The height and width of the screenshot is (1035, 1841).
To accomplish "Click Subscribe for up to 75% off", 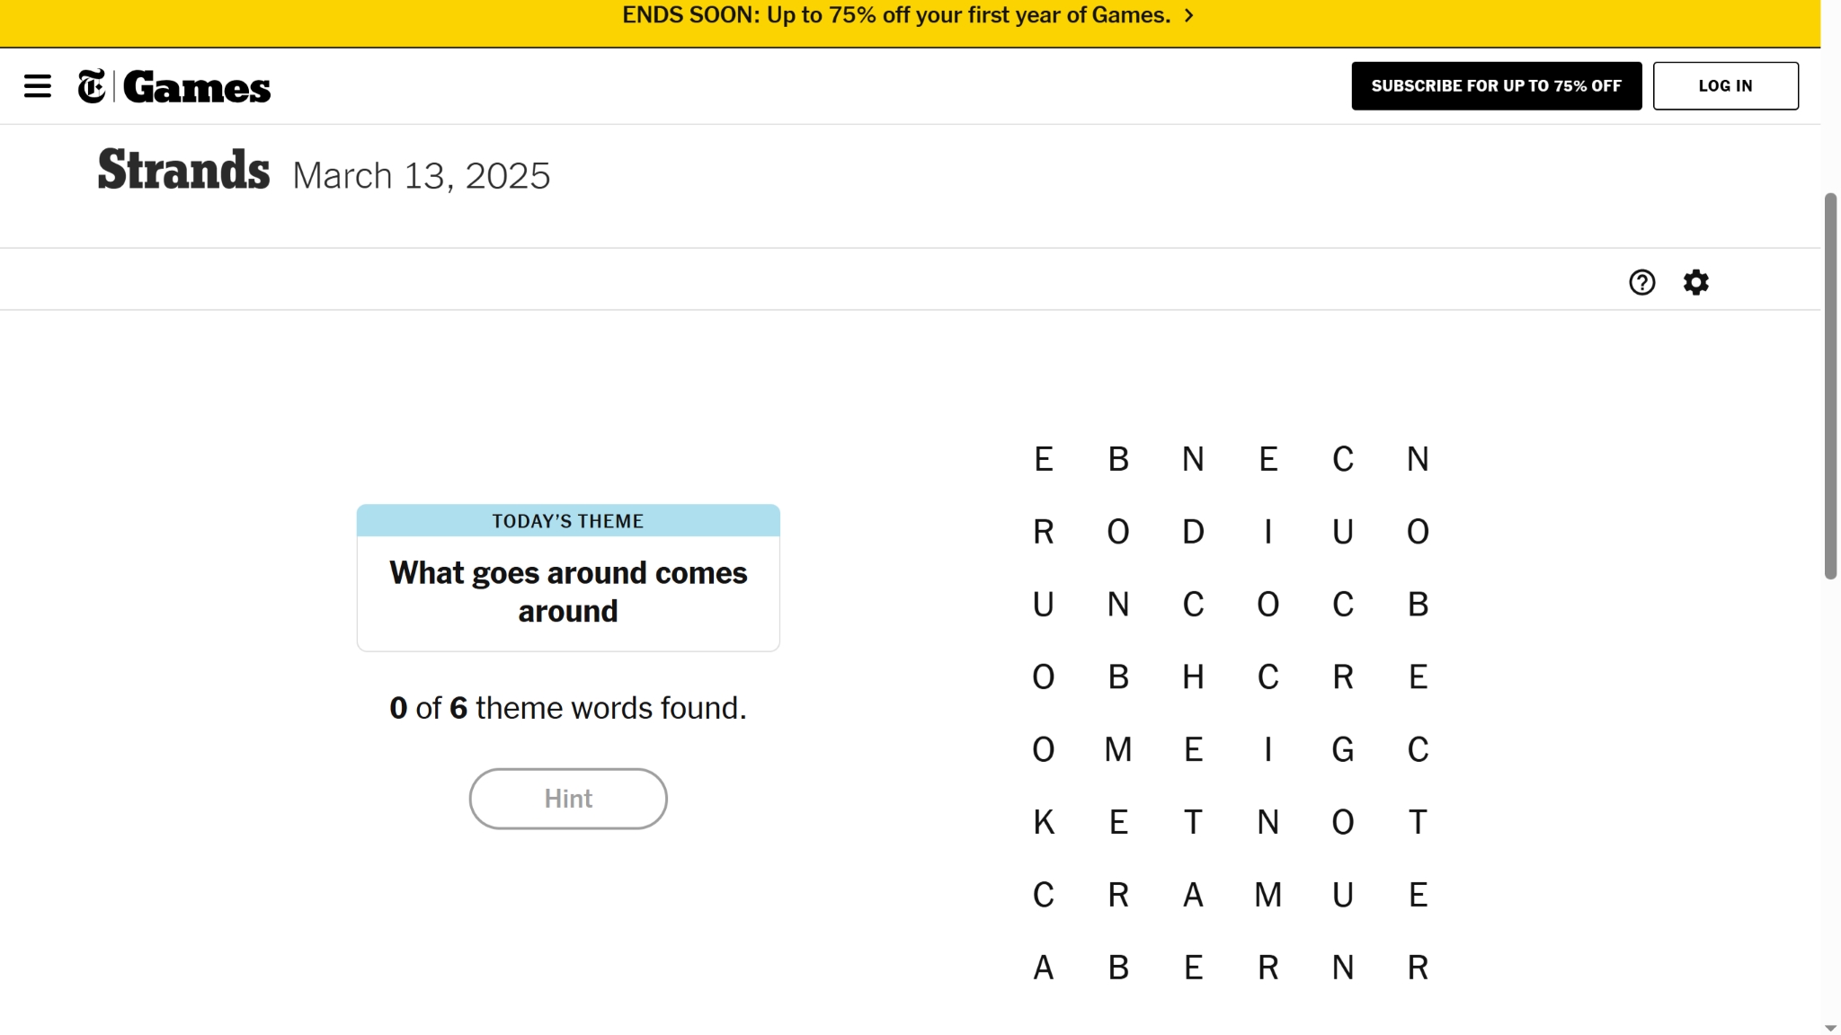I will tap(1496, 86).
